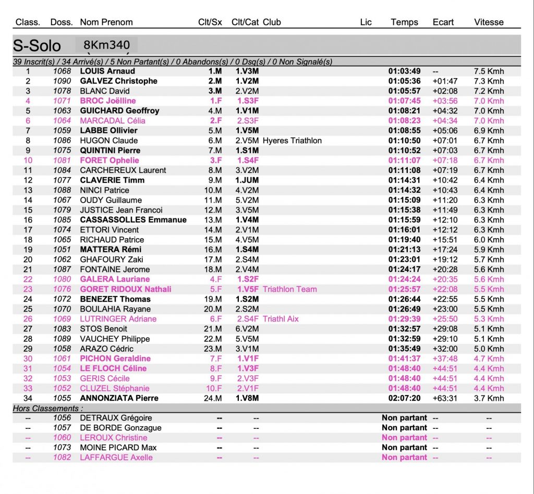The width and height of the screenshot is (534, 494).
Task: Select runner "FONTAINE Jerome"
Action: [x=115, y=269]
